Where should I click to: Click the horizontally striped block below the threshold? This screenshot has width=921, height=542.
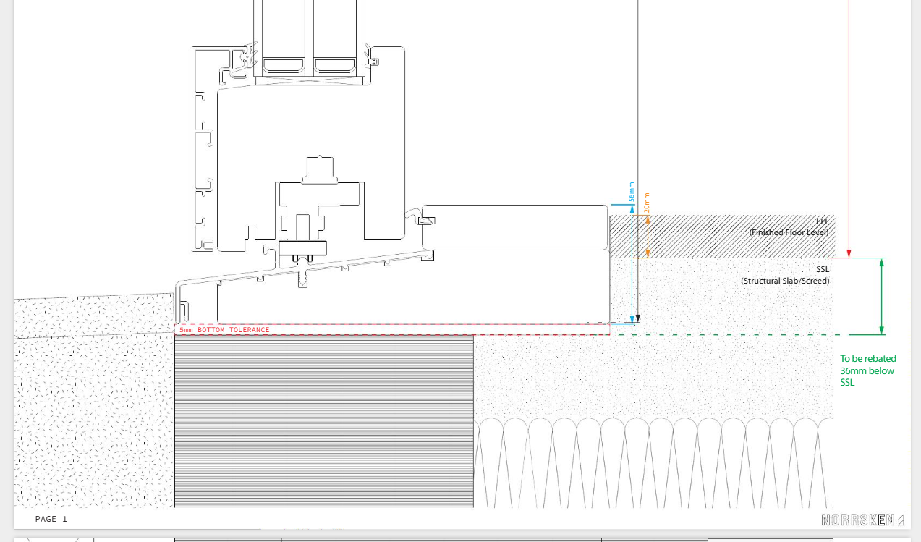pos(324,421)
